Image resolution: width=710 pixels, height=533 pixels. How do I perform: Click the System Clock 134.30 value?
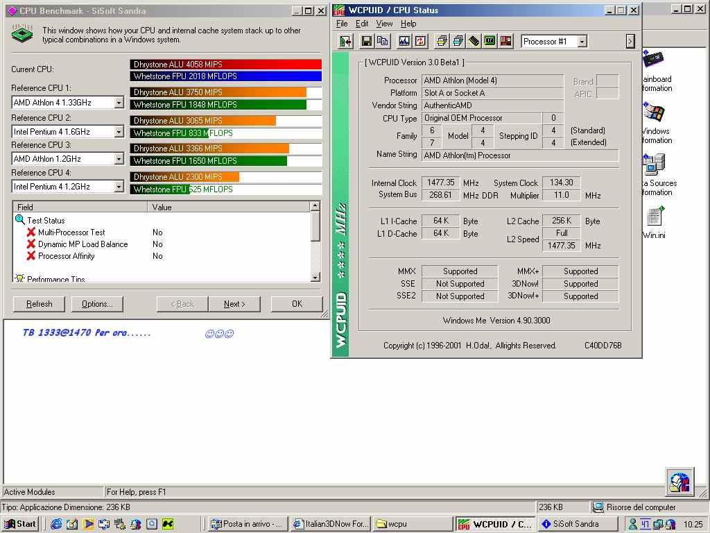(x=561, y=183)
